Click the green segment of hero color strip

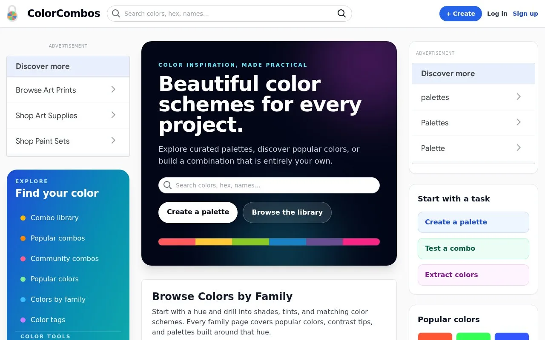point(250,242)
